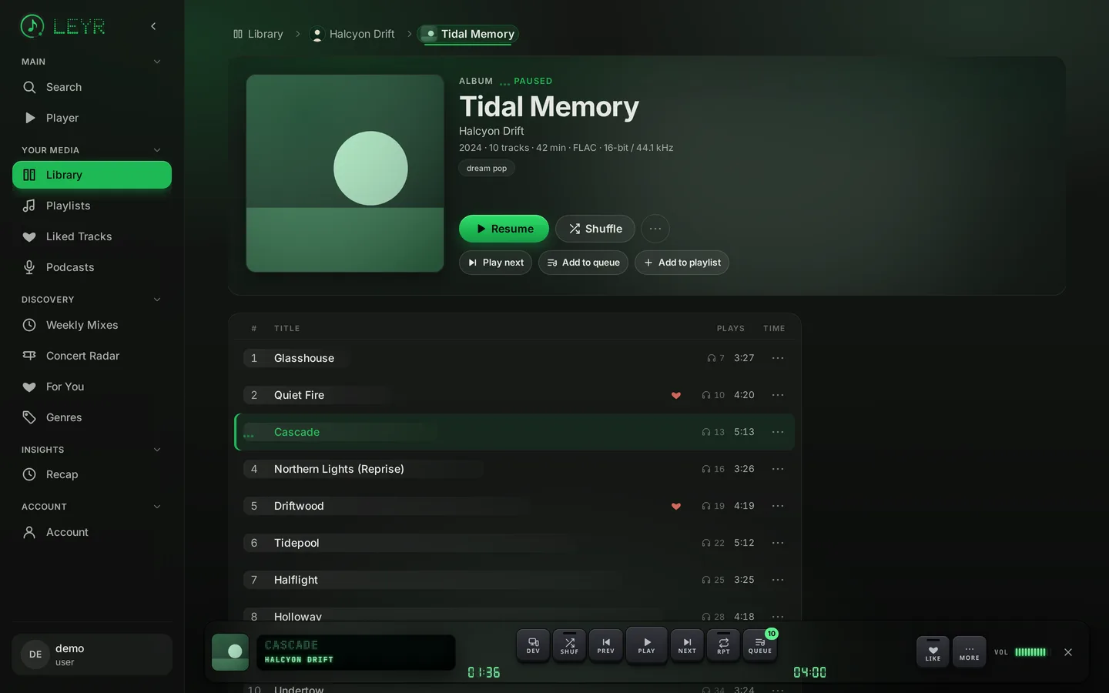Screen dimensions: 1109x693
Task: Click the dream pop genre tag
Action: click(x=487, y=168)
